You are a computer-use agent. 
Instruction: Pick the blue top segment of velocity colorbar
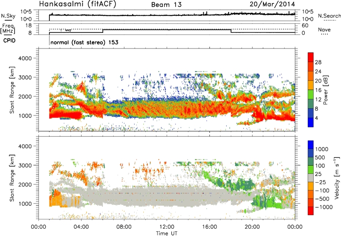click(311, 145)
